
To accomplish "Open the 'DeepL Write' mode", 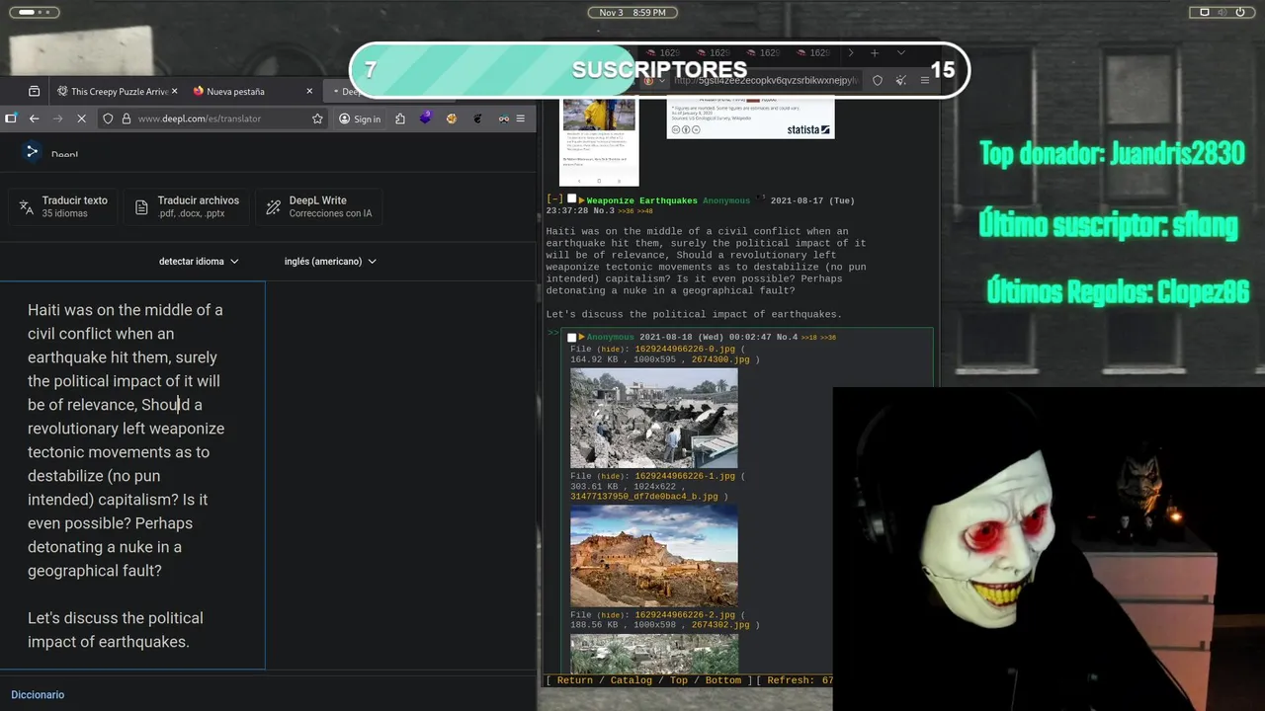I will (x=319, y=206).
